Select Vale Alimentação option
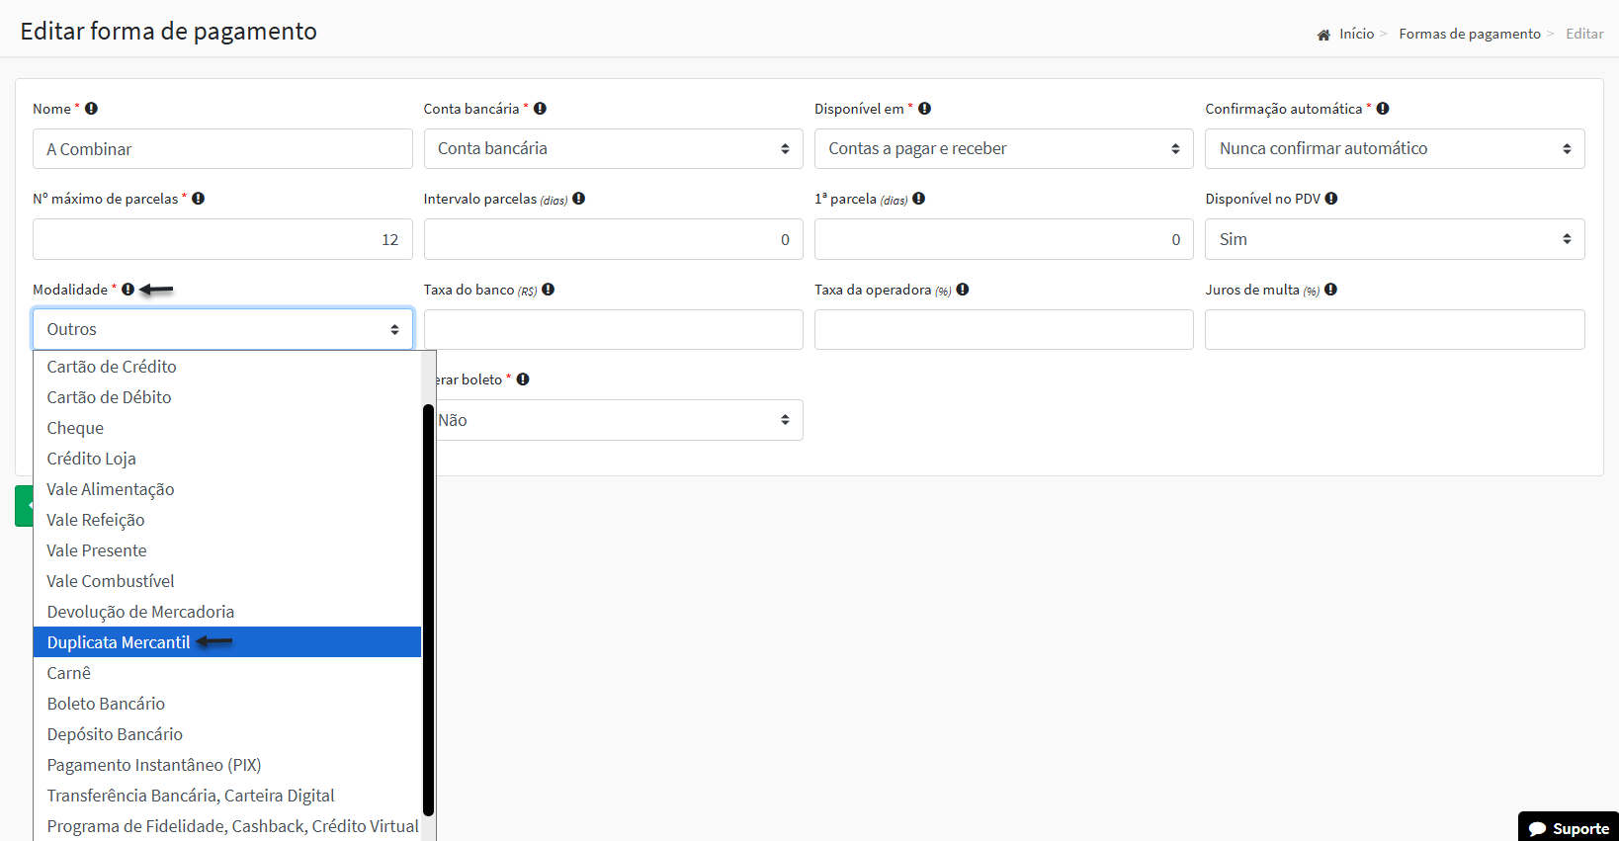This screenshot has height=841, width=1619. click(227, 489)
